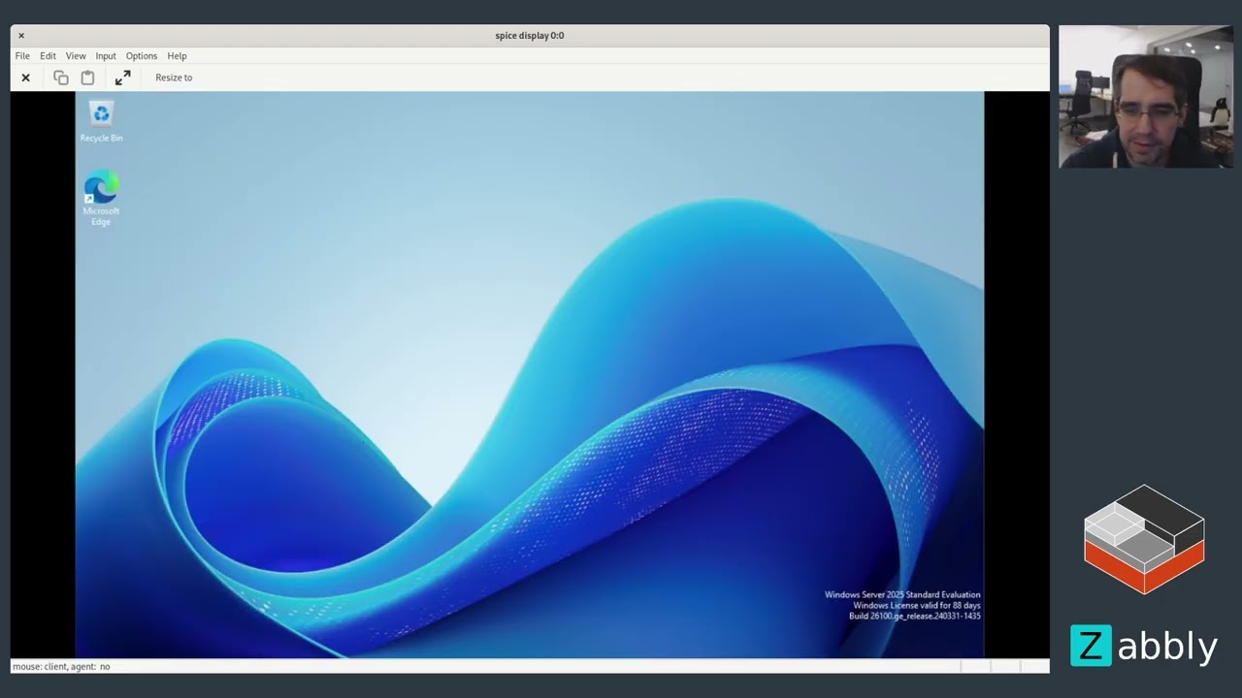Open the Help menu
This screenshot has width=1242, height=698.
click(177, 56)
